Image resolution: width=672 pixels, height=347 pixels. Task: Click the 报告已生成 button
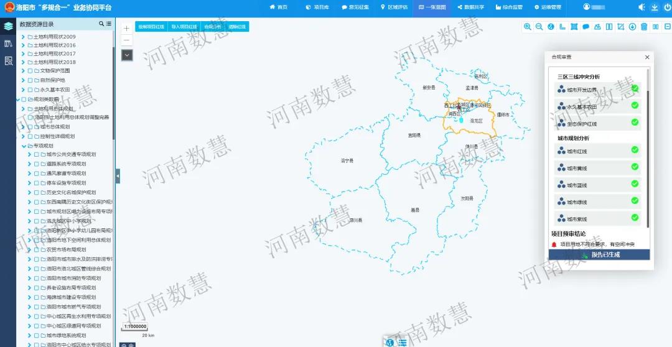point(599,254)
